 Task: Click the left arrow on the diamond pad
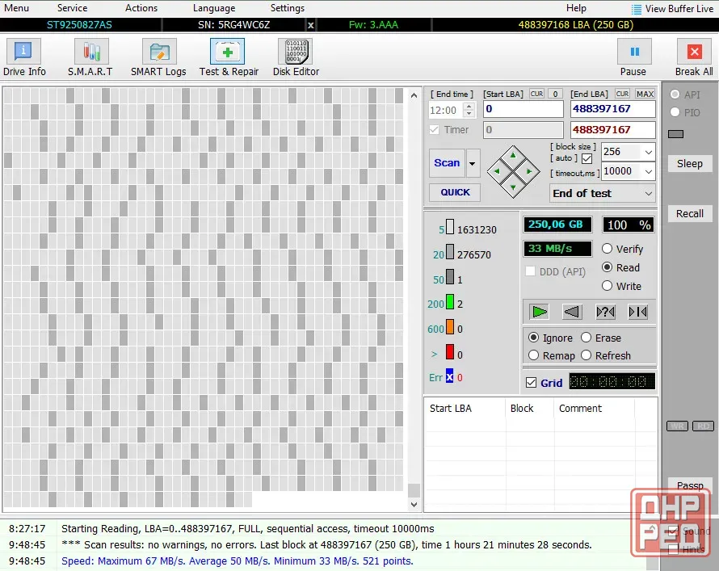(x=497, y=171)
